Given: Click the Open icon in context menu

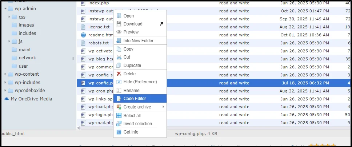Looking at the screenshot, I should point(119,16).
